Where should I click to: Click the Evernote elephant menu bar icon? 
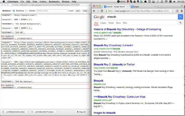[138, 1]
